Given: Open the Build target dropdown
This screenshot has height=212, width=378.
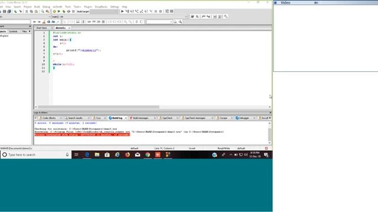Looking at the screenshot, I should point(104,12).
